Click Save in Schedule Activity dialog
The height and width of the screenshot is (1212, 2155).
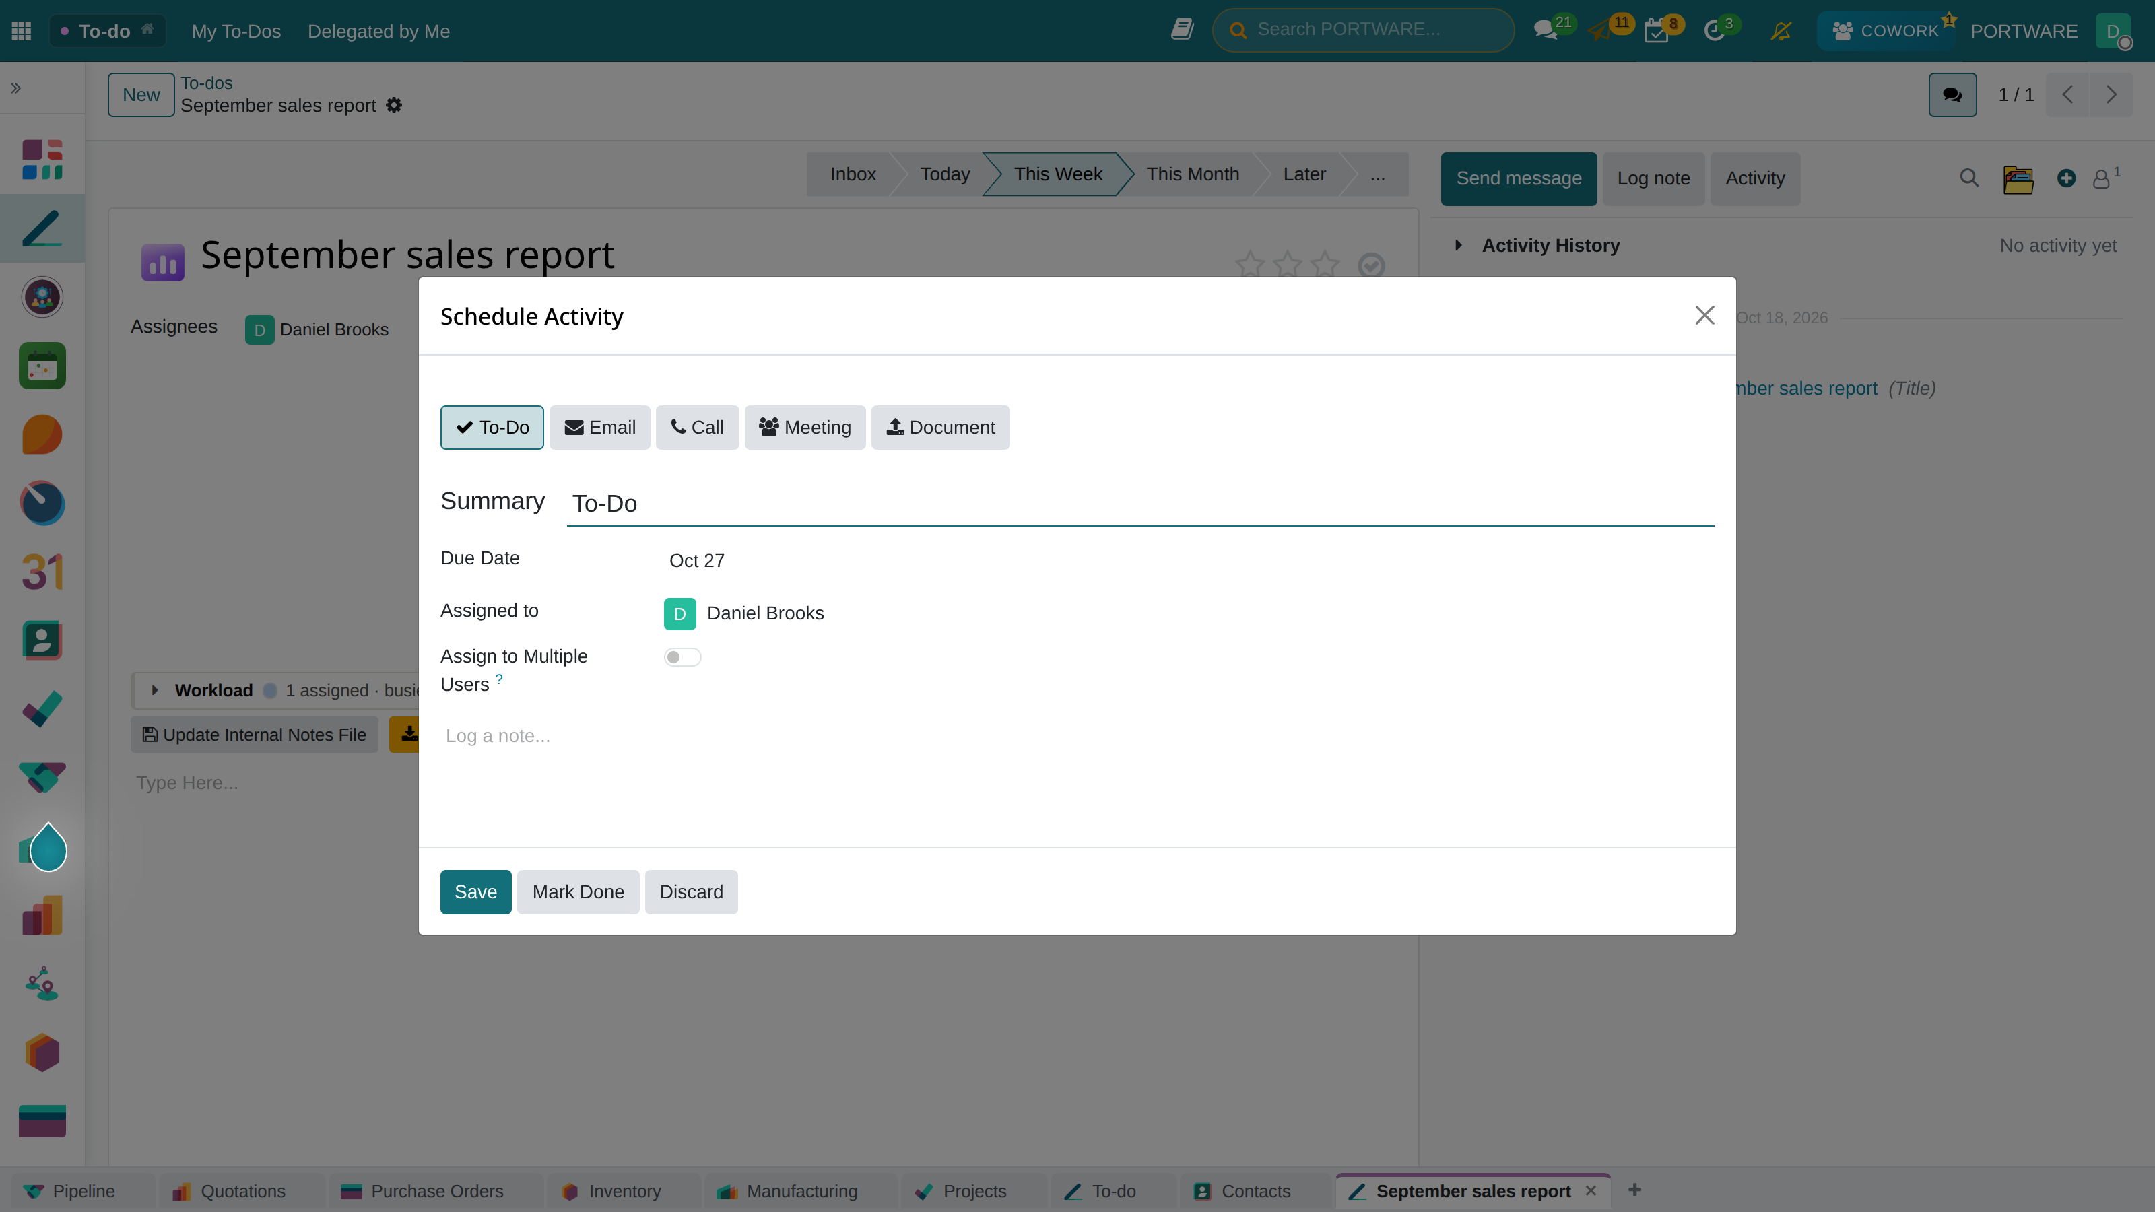tap(476, 891)
